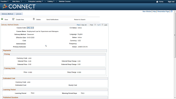Select '1 of 1' row counter text
The height and width of the screenshot is (99, 176).
(99, 25)
